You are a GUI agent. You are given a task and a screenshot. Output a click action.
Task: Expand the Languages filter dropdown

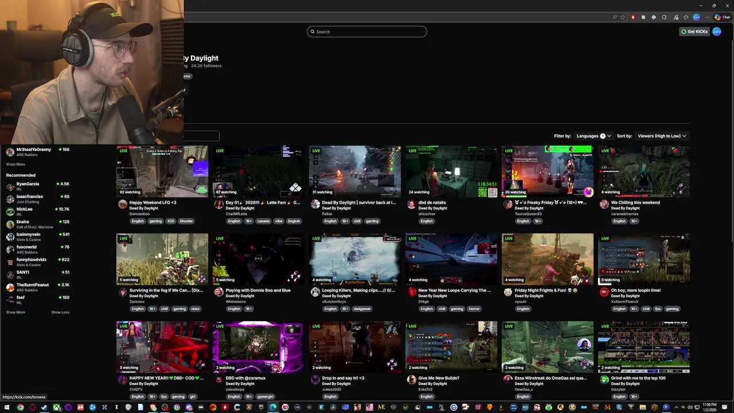594,136
